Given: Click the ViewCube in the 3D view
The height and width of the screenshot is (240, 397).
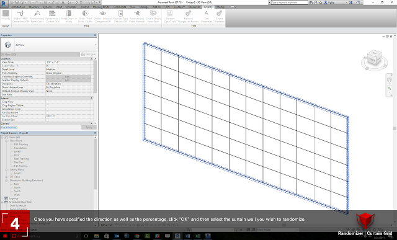Looking at the screenshot, I should pos(374,60).
